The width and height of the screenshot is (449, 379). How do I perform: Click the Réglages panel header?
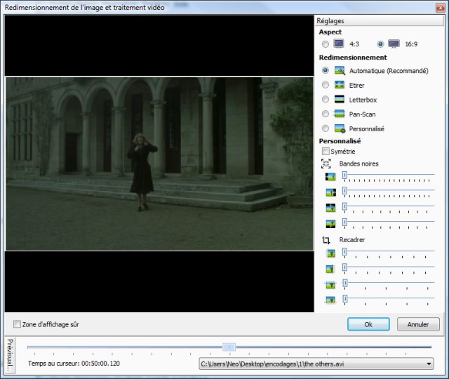pyautogui.click(x=380, y=20)
